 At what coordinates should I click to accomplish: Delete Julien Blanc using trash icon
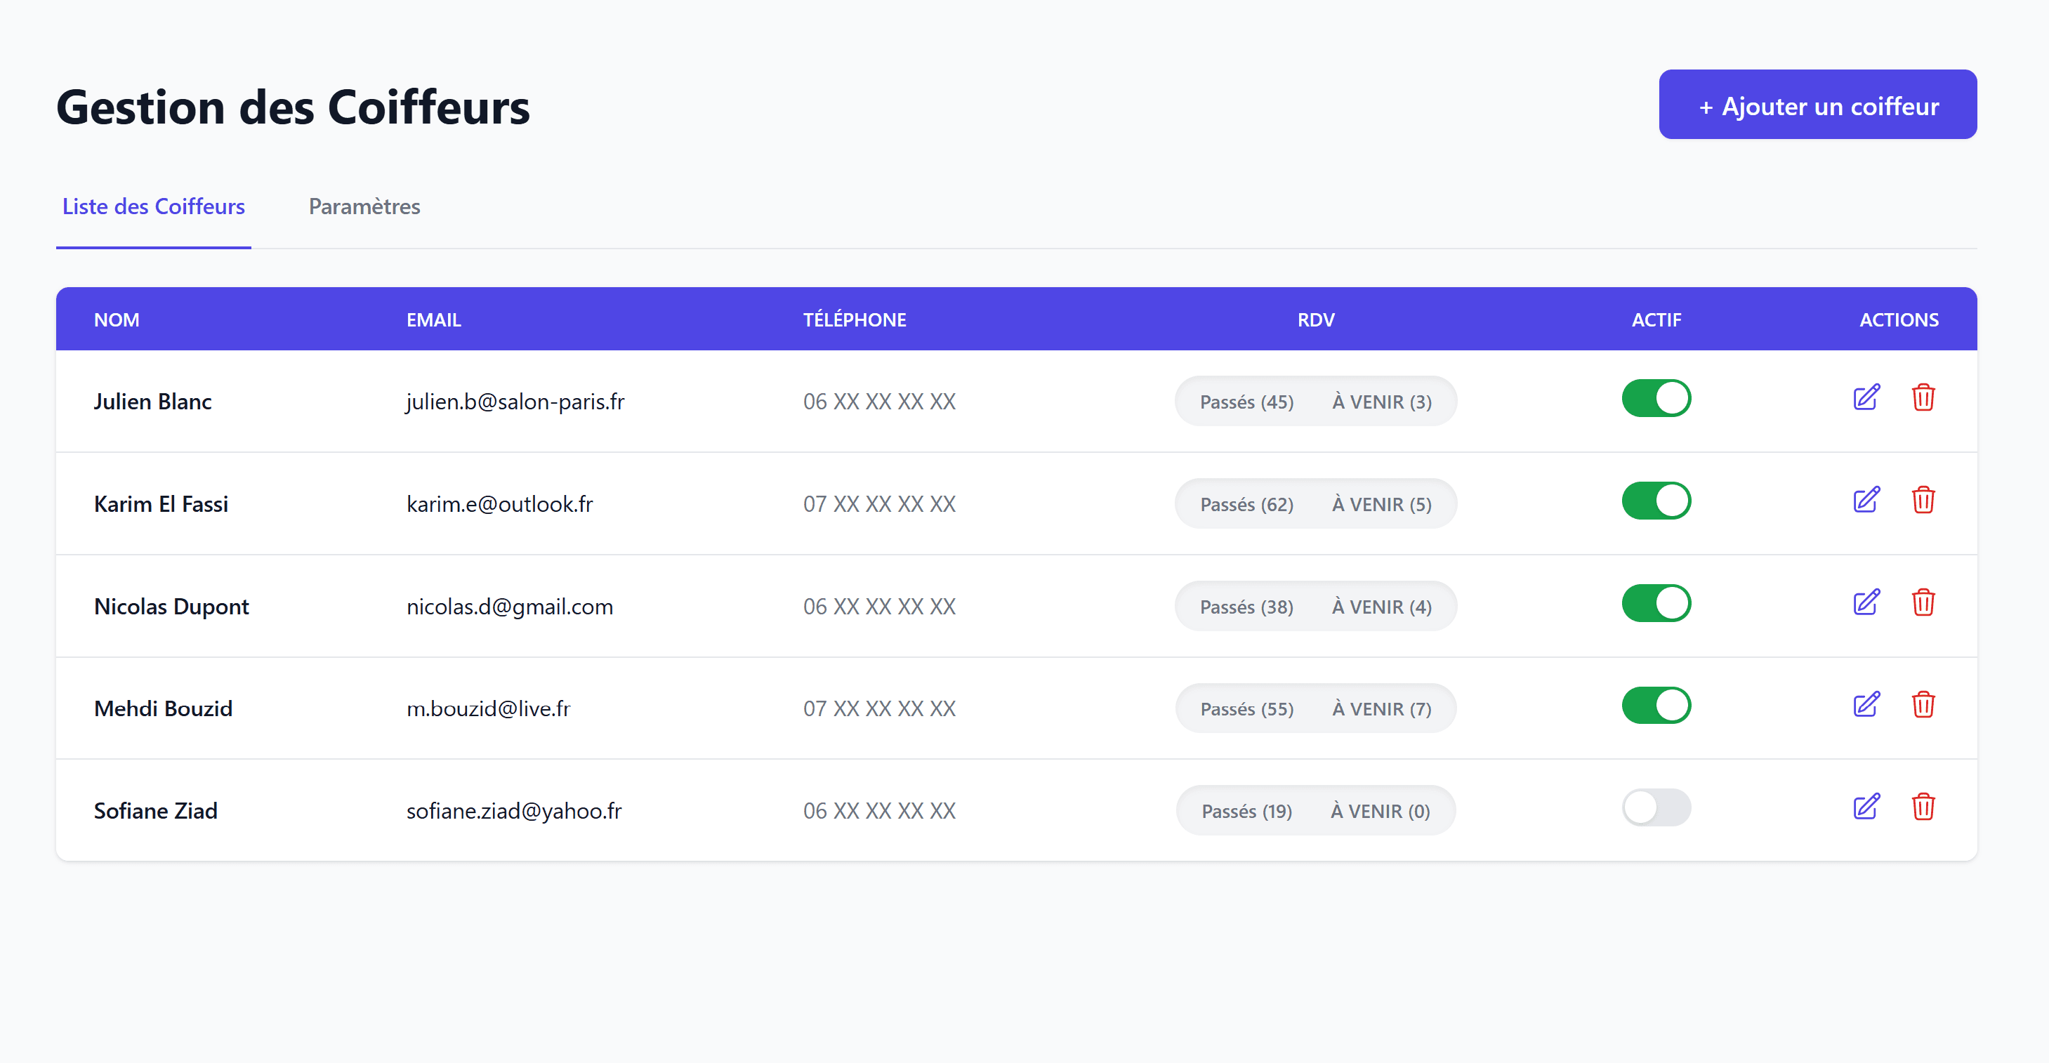(1923, 397)
